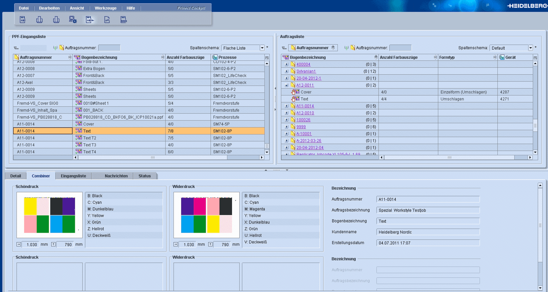Open column chooser icon in Auftragsliste header
This screenshot has height=292, width=548.
click(x=535, y=57)
